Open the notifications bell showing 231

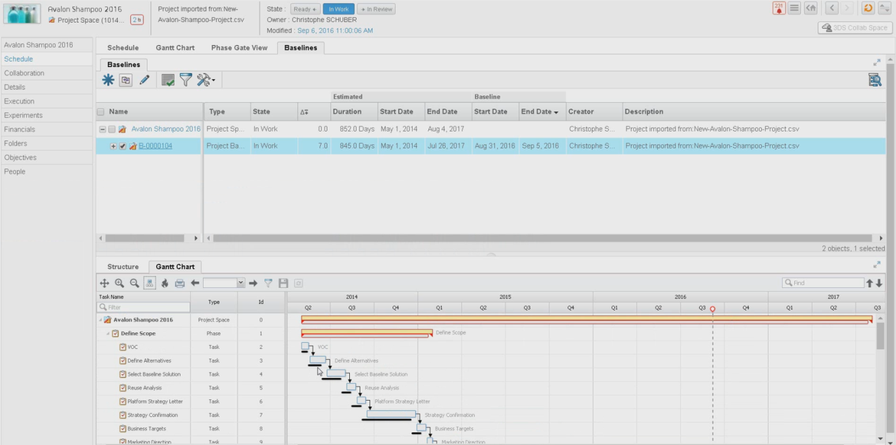pos(778,8)
